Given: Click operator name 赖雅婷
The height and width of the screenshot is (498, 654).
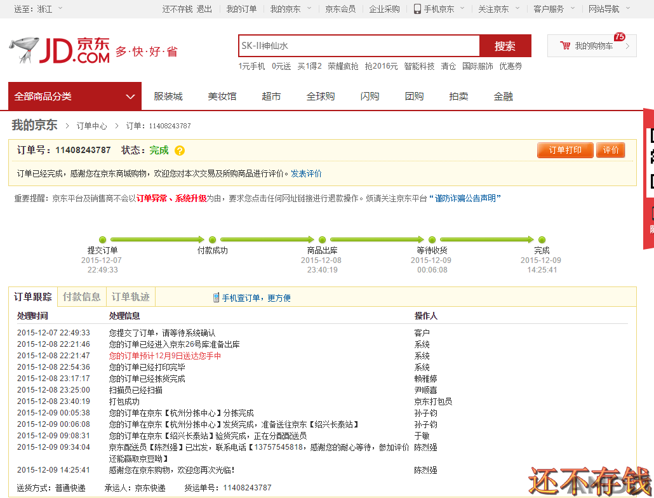Looking at the screenshot, I should pos(425,379).
